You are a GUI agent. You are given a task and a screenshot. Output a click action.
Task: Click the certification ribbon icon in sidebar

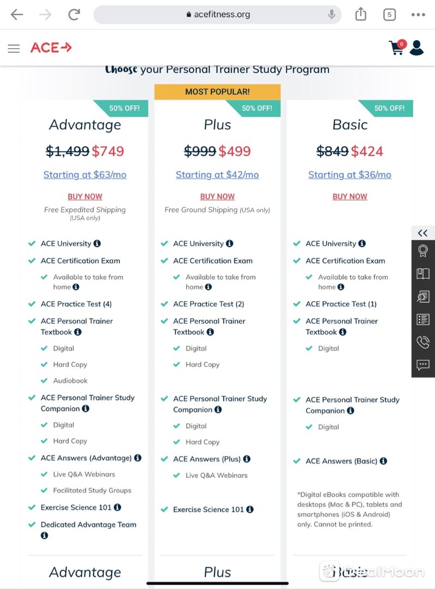(x=423, y=250)
